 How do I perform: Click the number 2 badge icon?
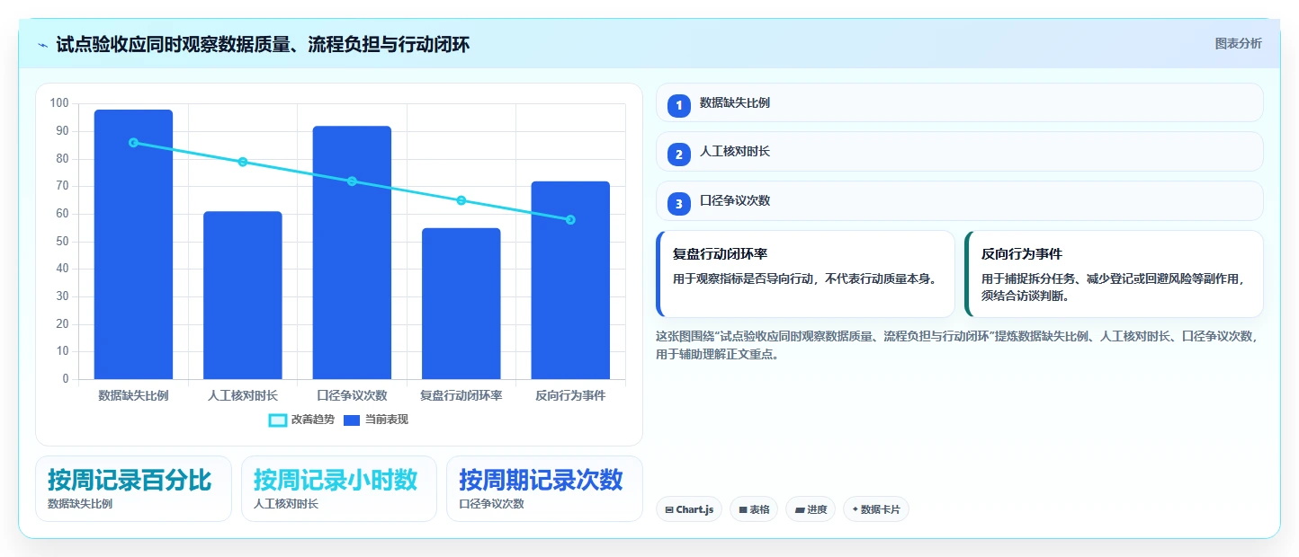[679, 155]
